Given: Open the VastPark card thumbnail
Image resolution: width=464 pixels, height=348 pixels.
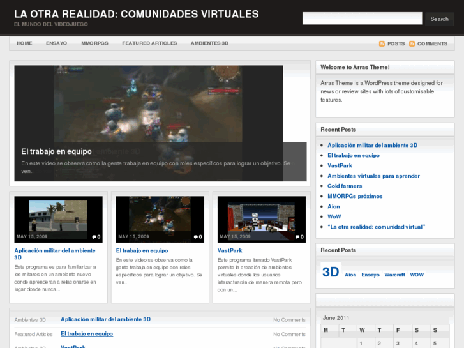Looking at the screenshot, I should pyautogui.click(x=261, y=219).
